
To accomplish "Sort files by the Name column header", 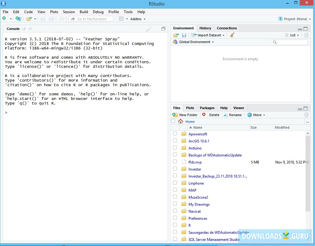I will (x=218, y=127).
